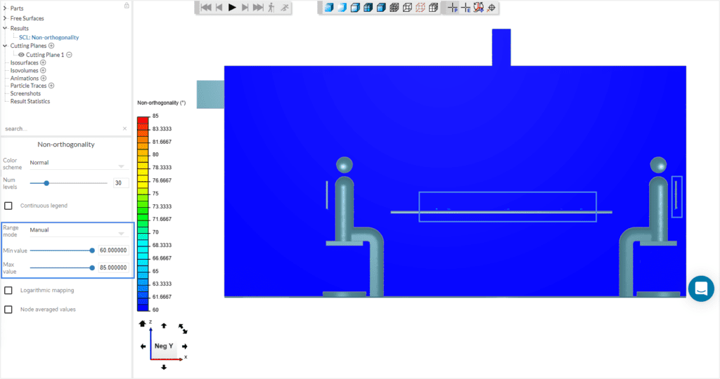The width and height of the screenshot is (720, 379).
Task: Click the chat support bubble icon
Action: coord(701,288)
